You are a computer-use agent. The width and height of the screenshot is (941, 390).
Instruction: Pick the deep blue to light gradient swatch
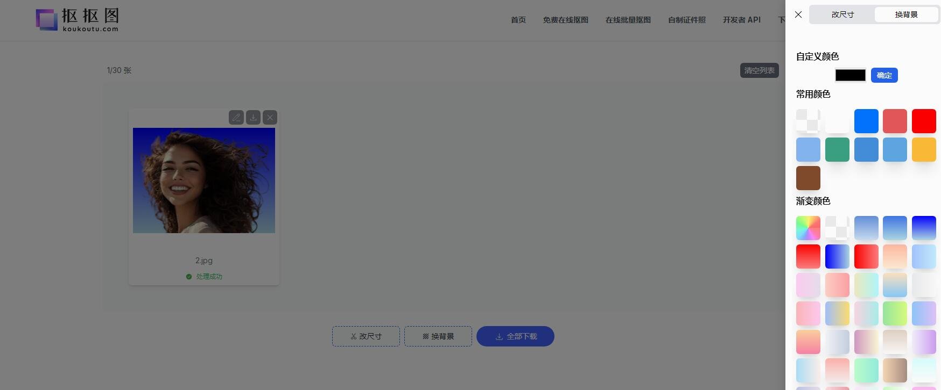(924, 228)
